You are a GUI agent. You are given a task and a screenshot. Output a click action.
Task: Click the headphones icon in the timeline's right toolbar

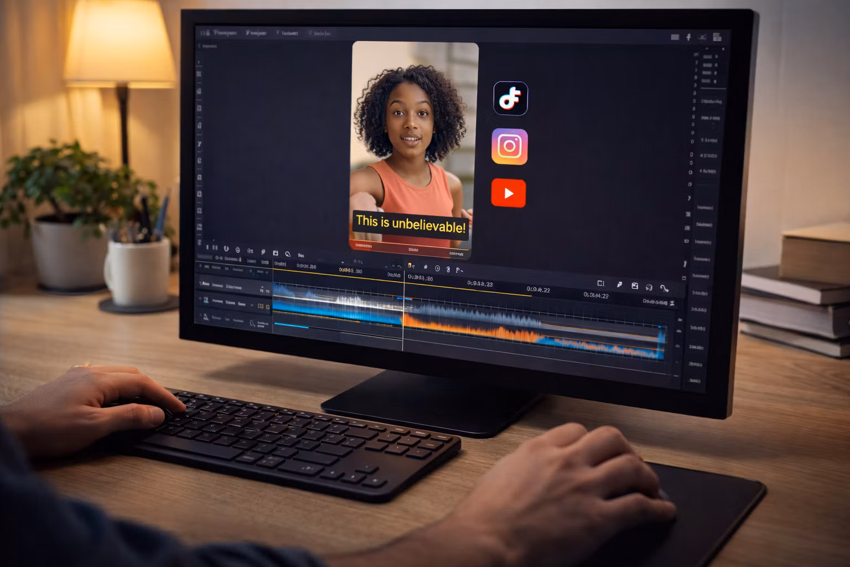(x=649, y=287)
